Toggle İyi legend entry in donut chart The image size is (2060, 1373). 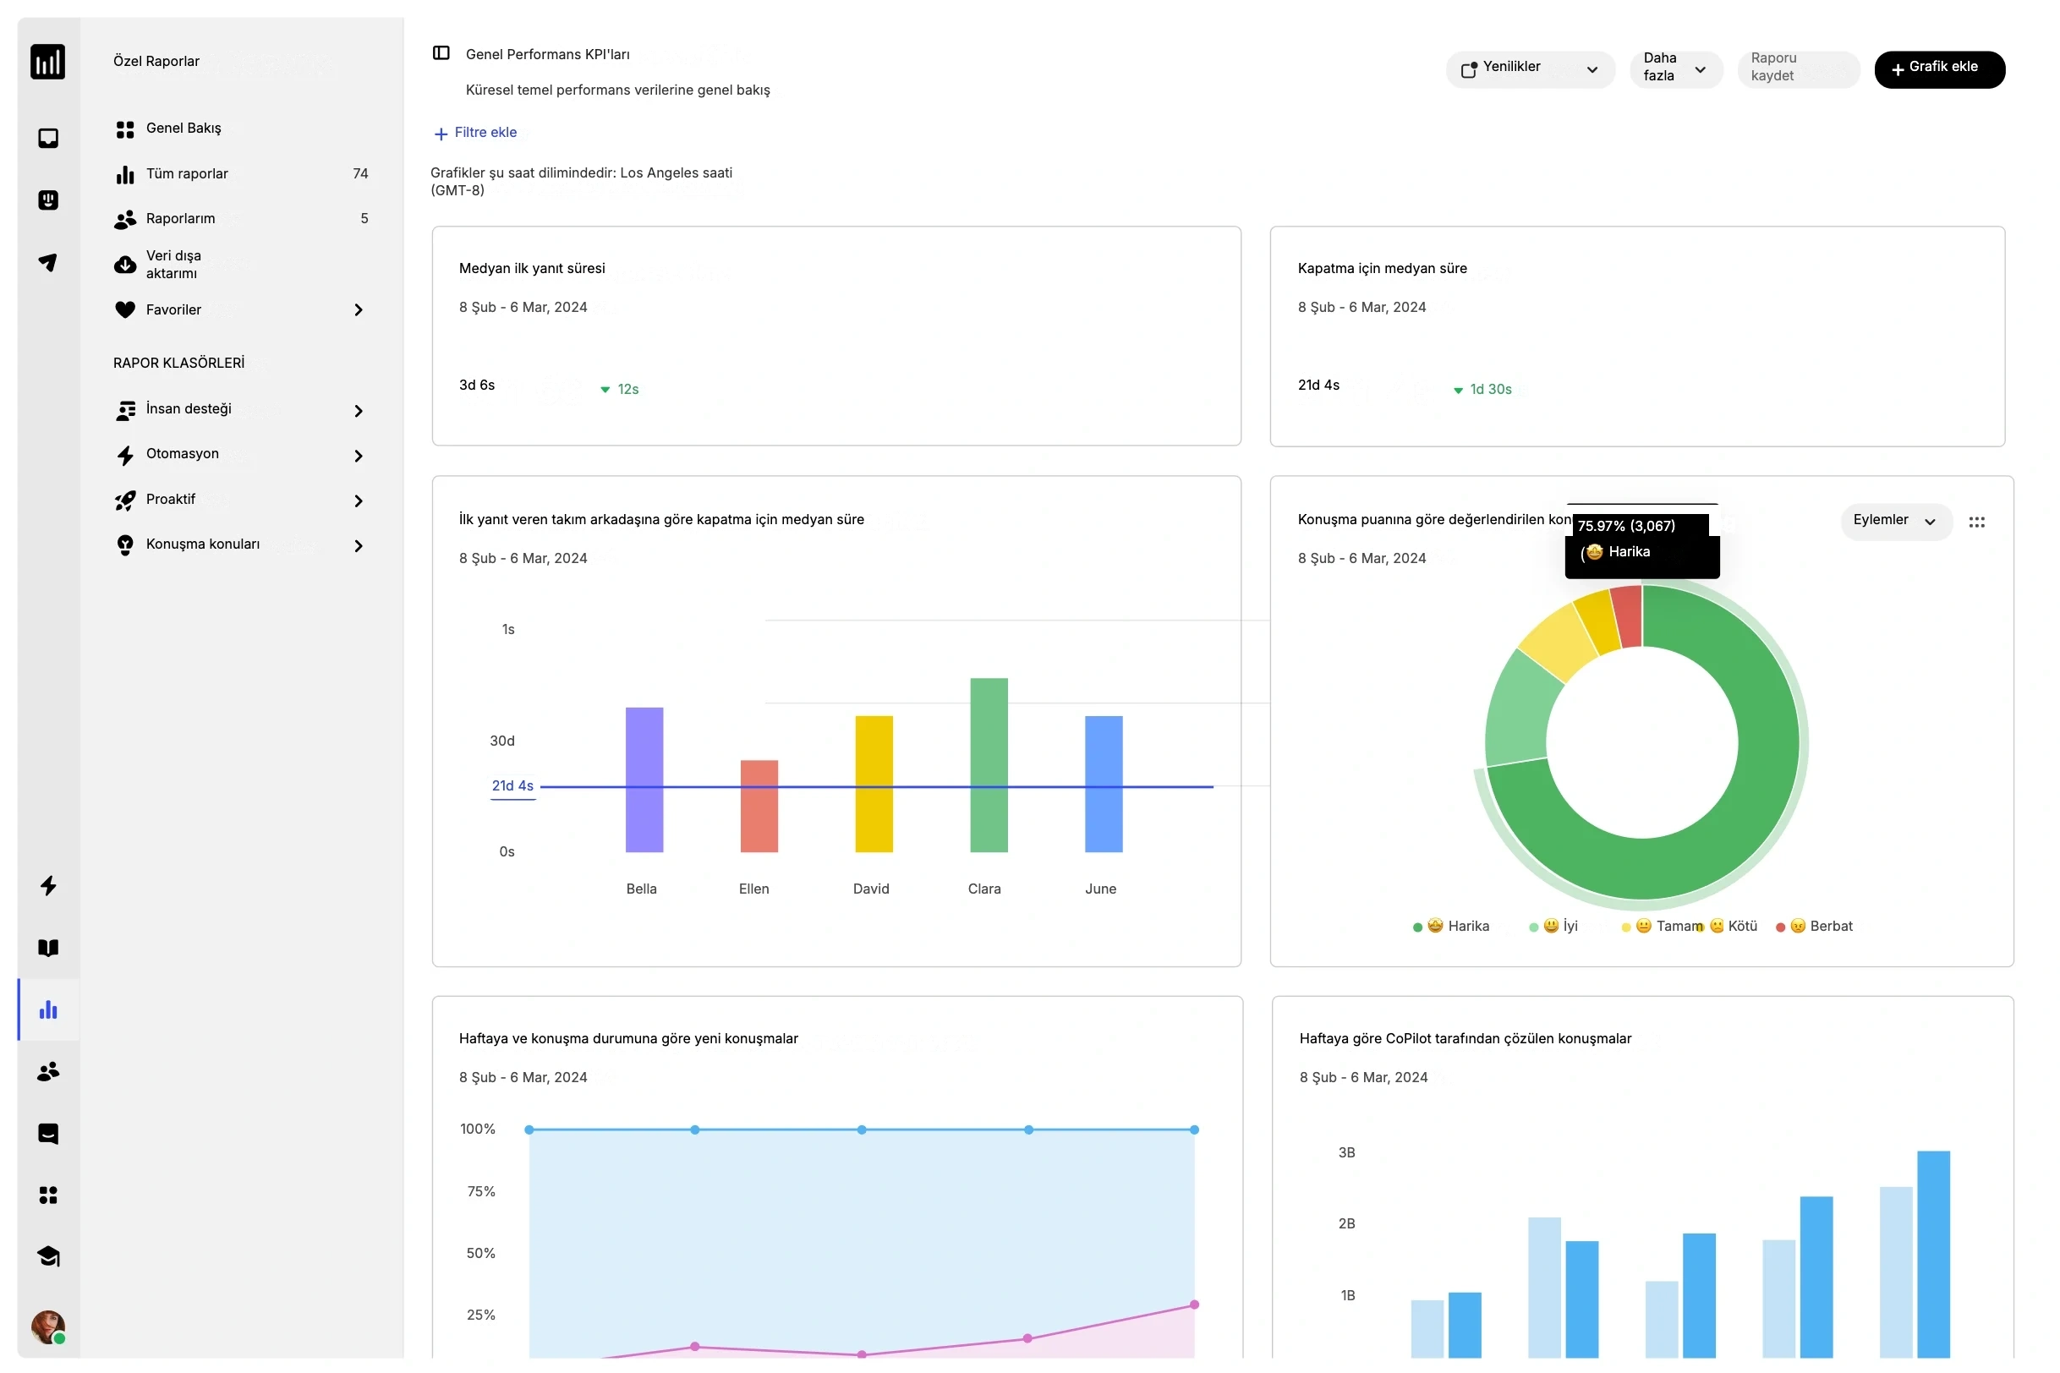click(x=1553, y=927)
